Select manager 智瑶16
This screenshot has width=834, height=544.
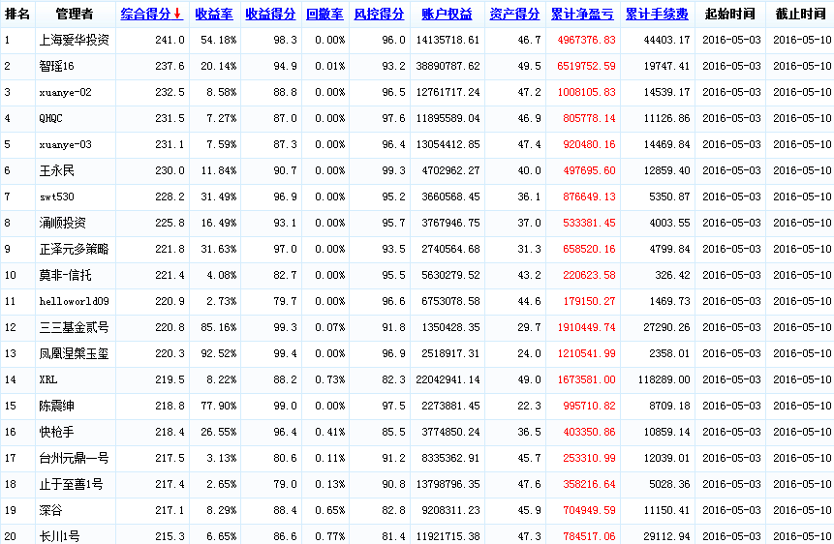pos(56,66)
